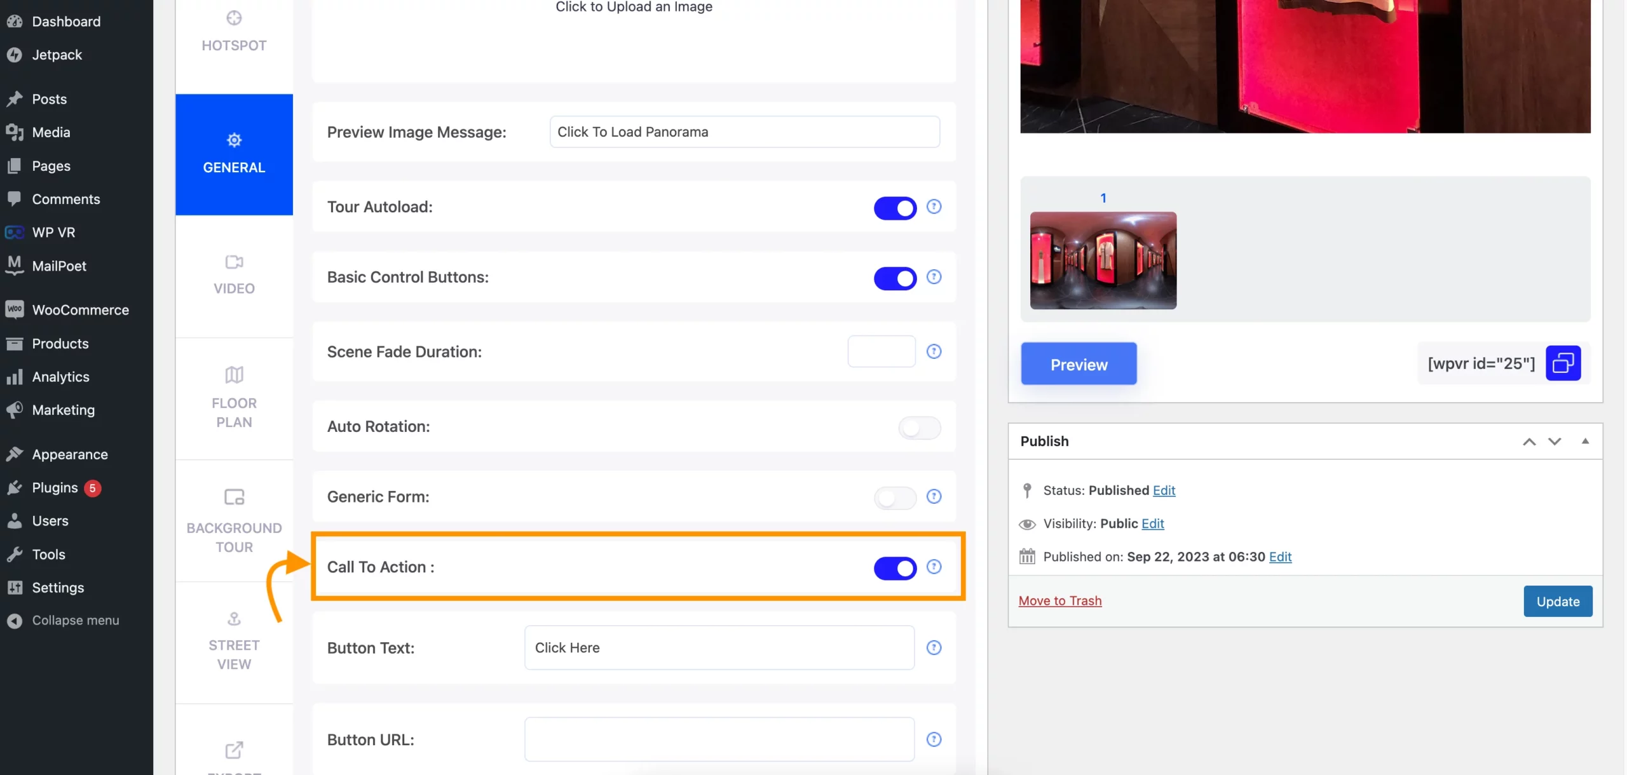
Task: Click the Hotspot panel icon
Action: (x=233, y=18)
